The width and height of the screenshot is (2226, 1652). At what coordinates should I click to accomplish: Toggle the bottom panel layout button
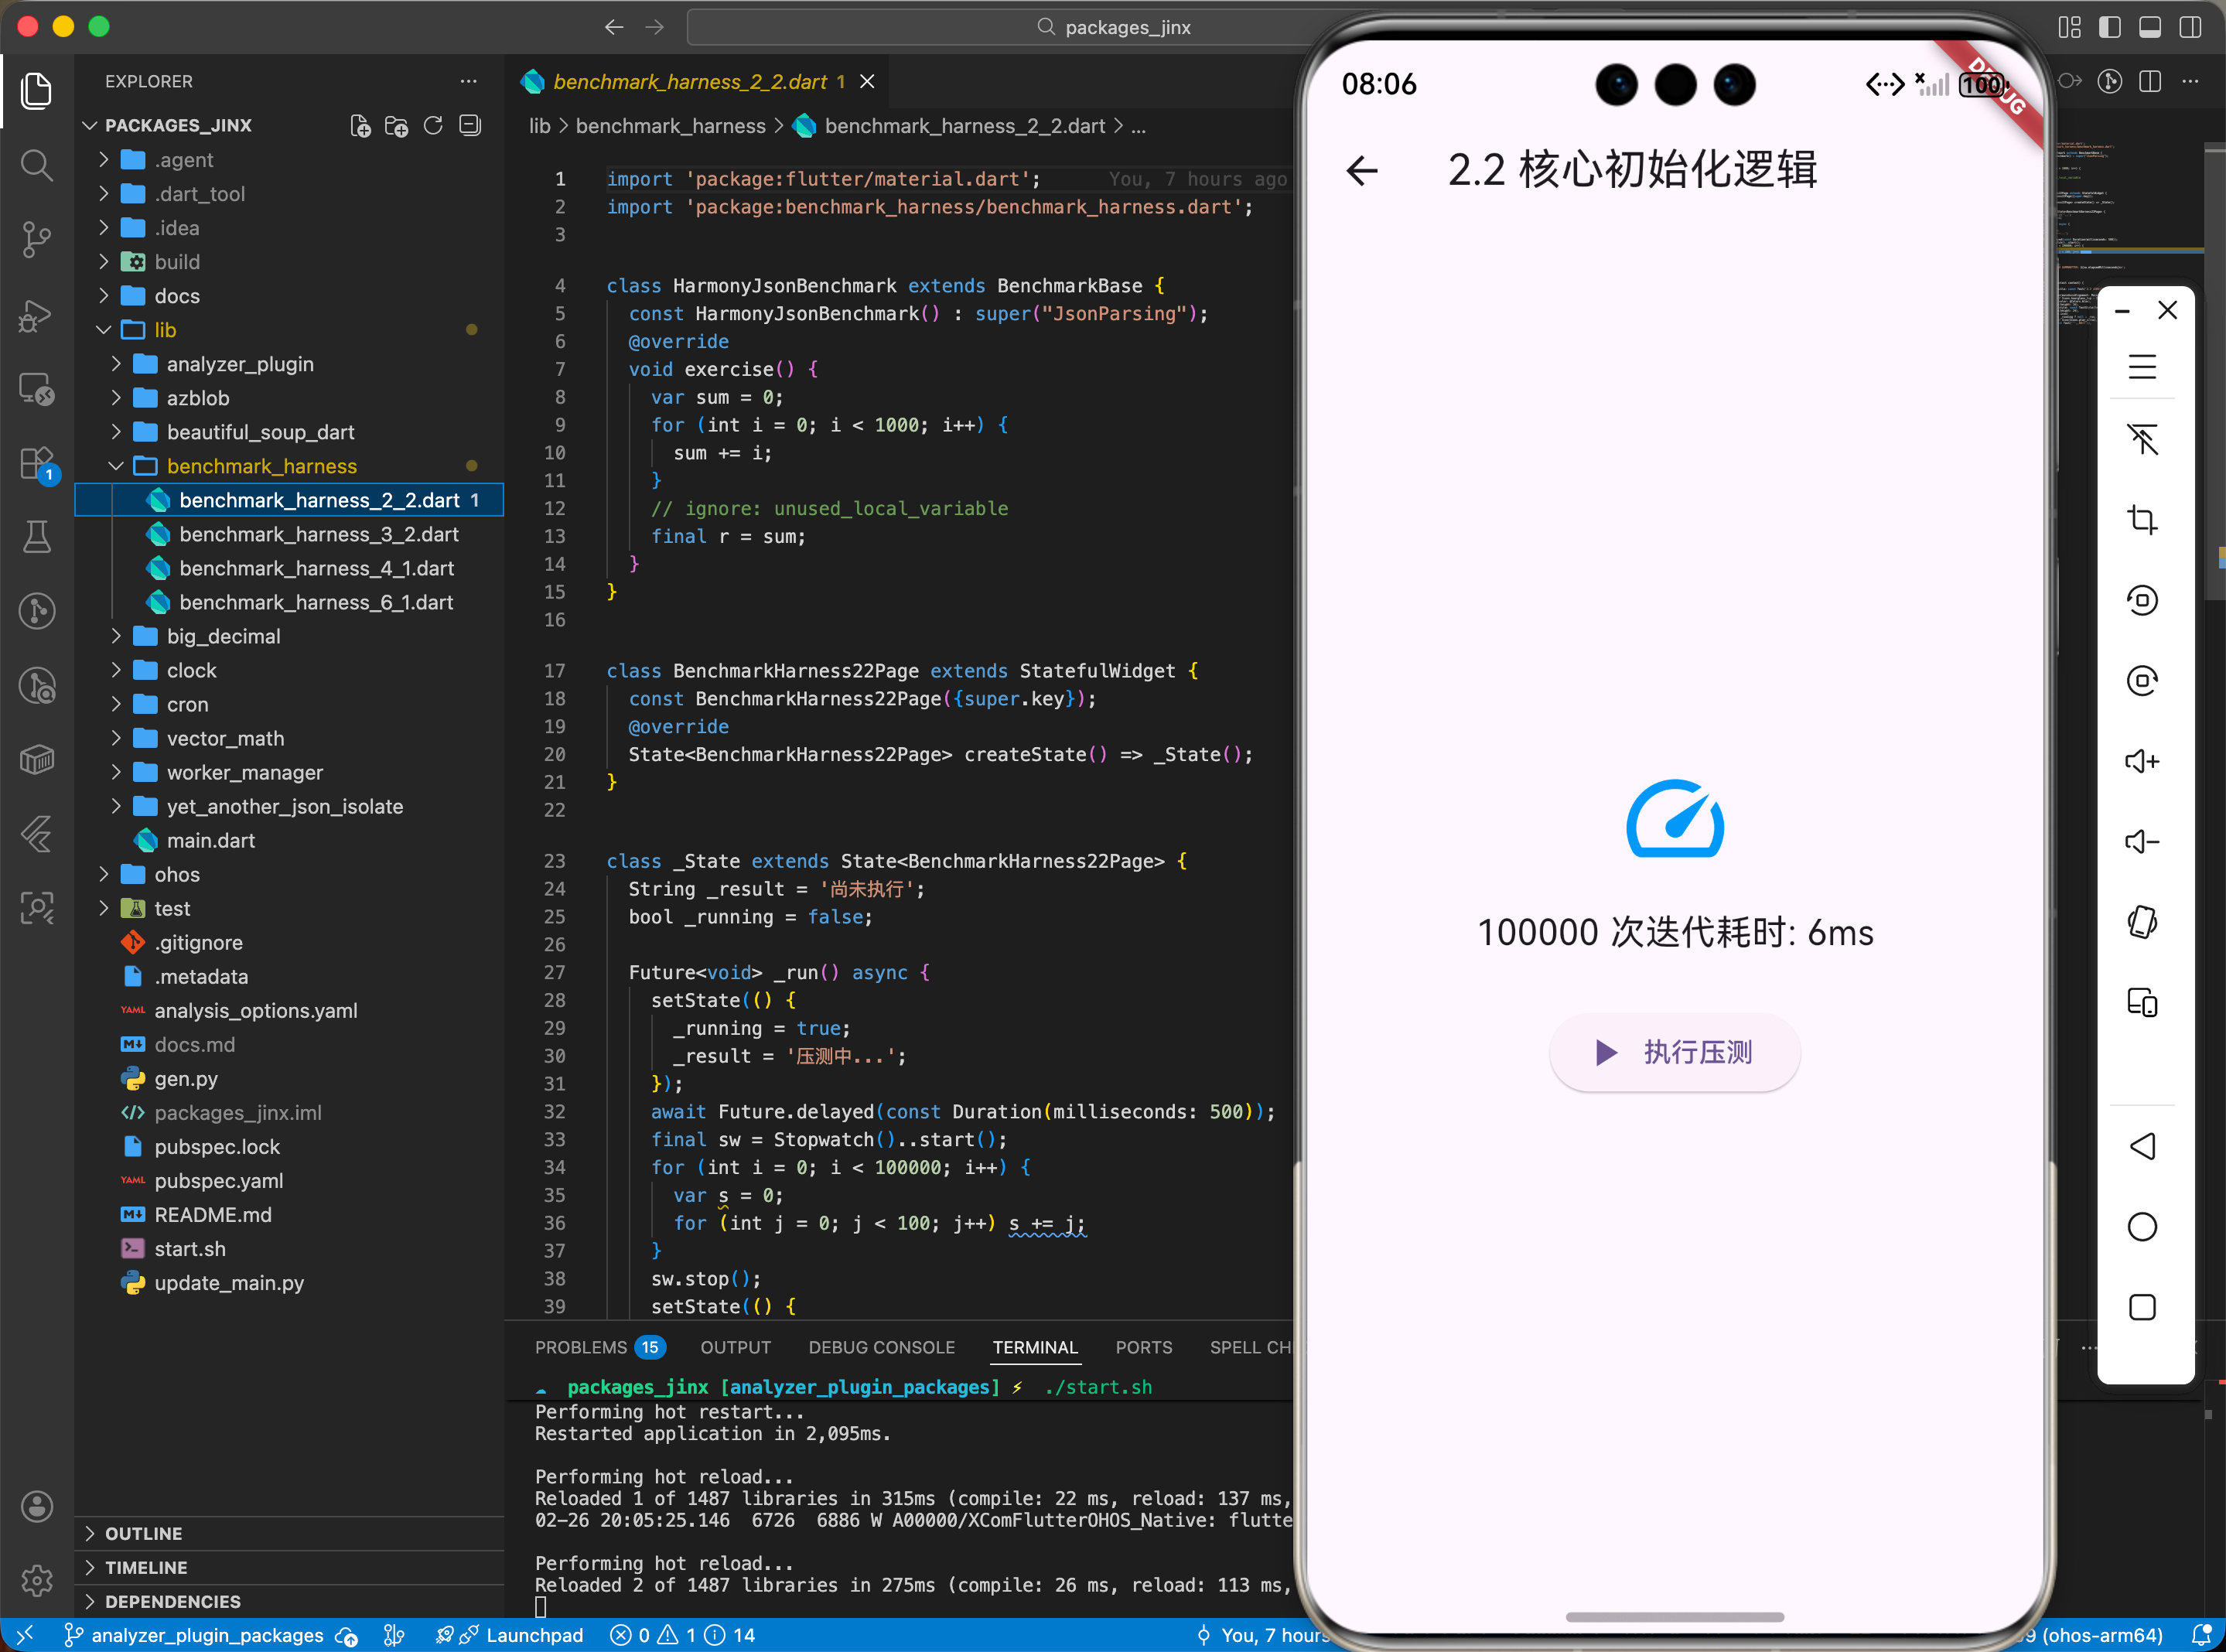(x=2149, y=27)
